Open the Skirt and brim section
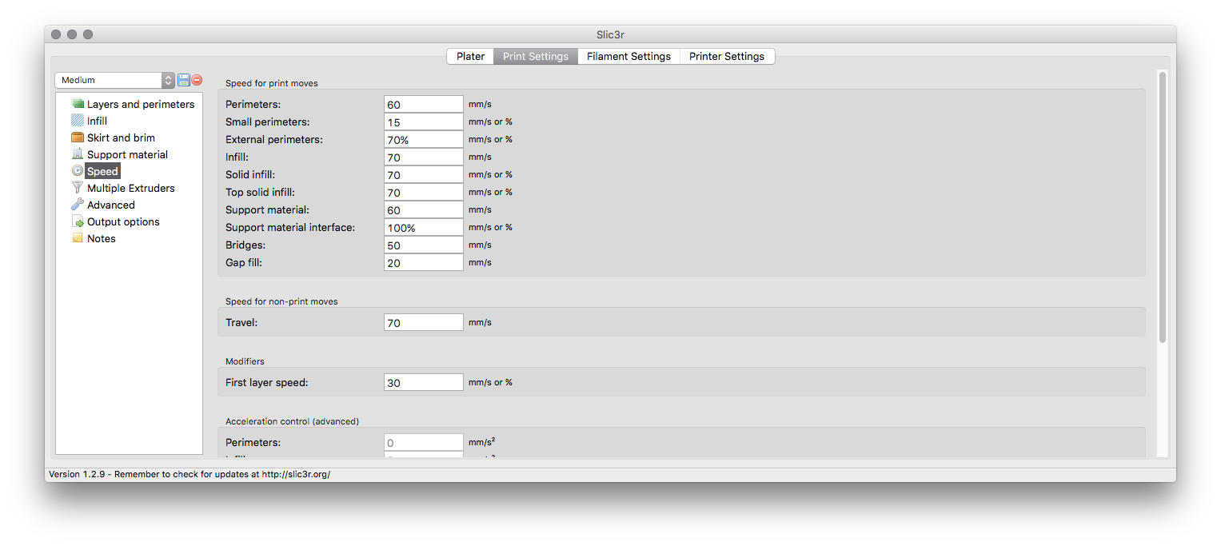This screenshot has height=546, width=1221. tap(122, 137)
